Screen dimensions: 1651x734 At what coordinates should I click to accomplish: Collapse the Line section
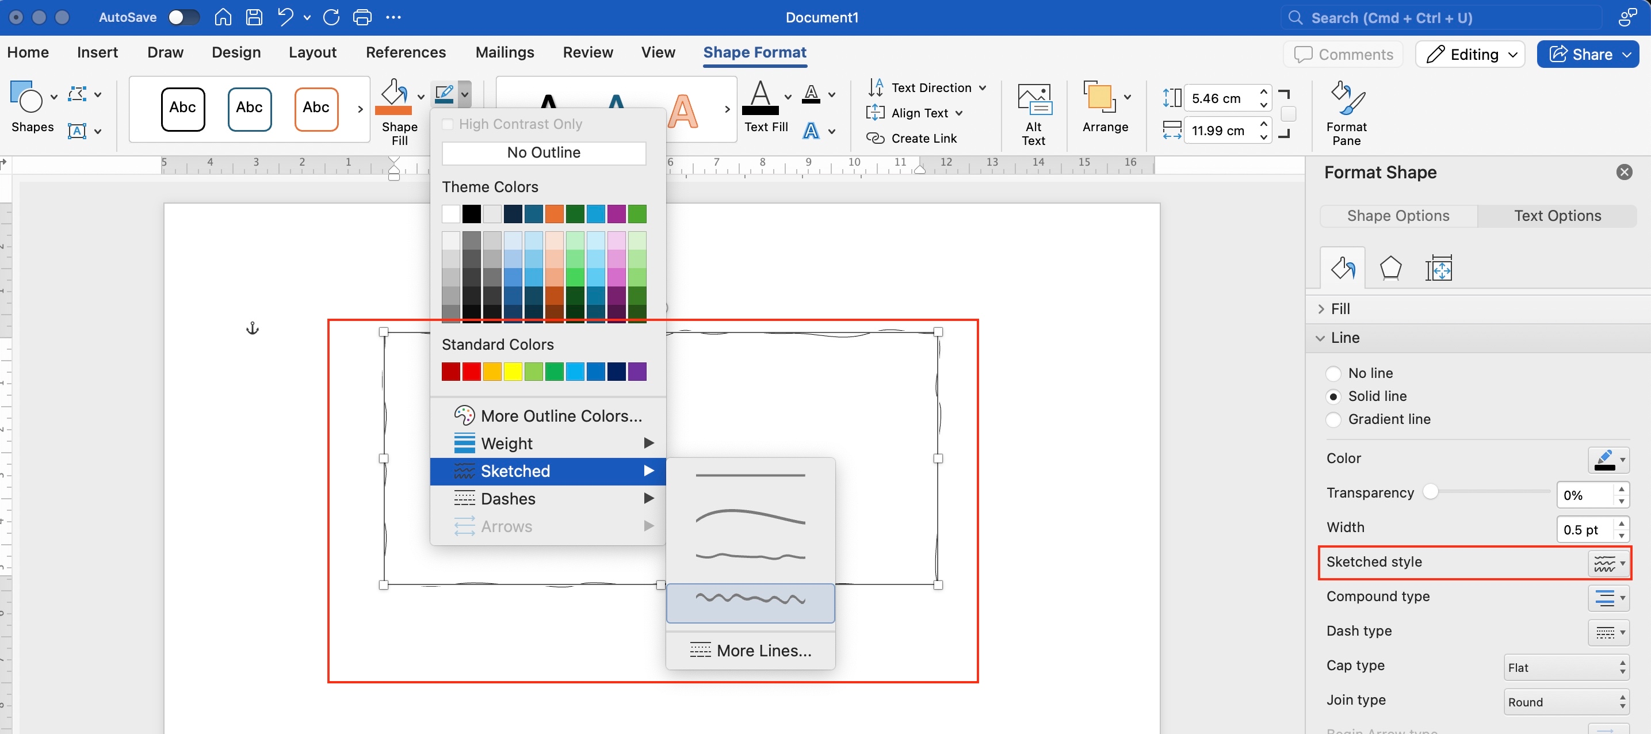(1478, 338)
